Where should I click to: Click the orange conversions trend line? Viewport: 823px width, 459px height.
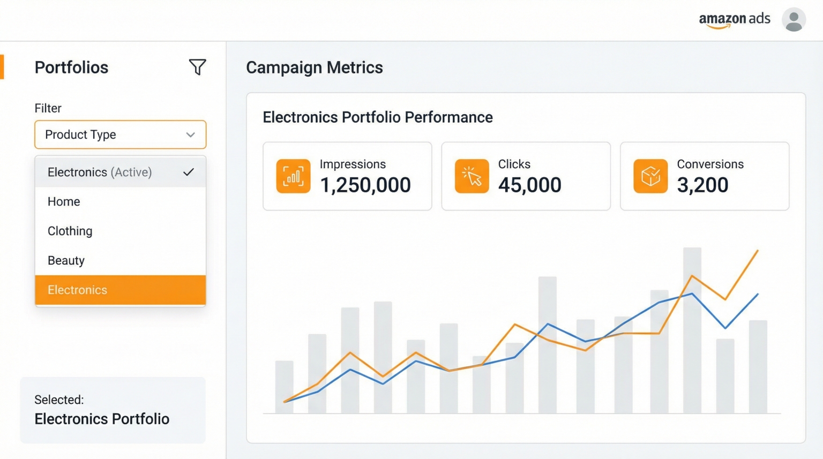point(691,277)
